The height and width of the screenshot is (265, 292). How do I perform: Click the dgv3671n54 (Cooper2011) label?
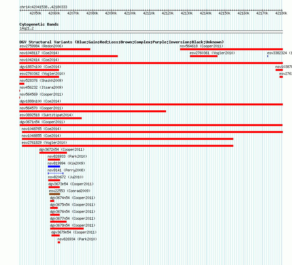click(42, 122)
